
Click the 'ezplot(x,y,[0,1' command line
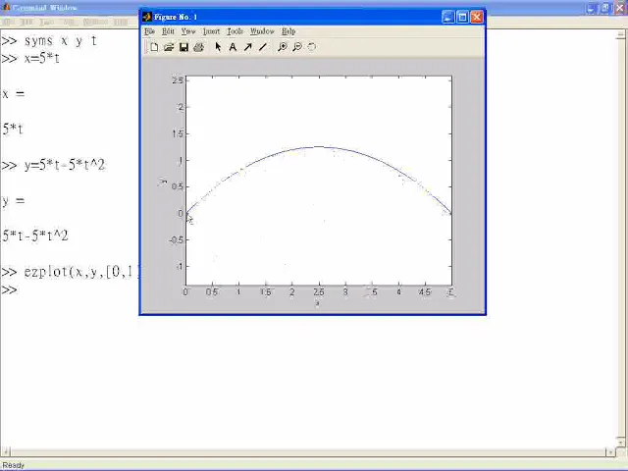pyautogui.click(x=70, y=272)
